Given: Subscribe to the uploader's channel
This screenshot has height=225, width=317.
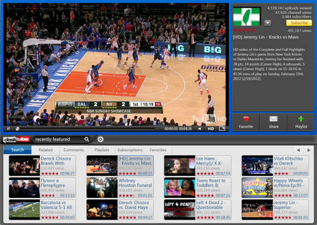Looking at the screenshot, I should pos(299,23).
